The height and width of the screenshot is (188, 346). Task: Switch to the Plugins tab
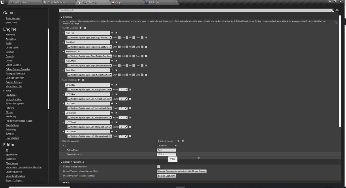[x=119, y=2]
